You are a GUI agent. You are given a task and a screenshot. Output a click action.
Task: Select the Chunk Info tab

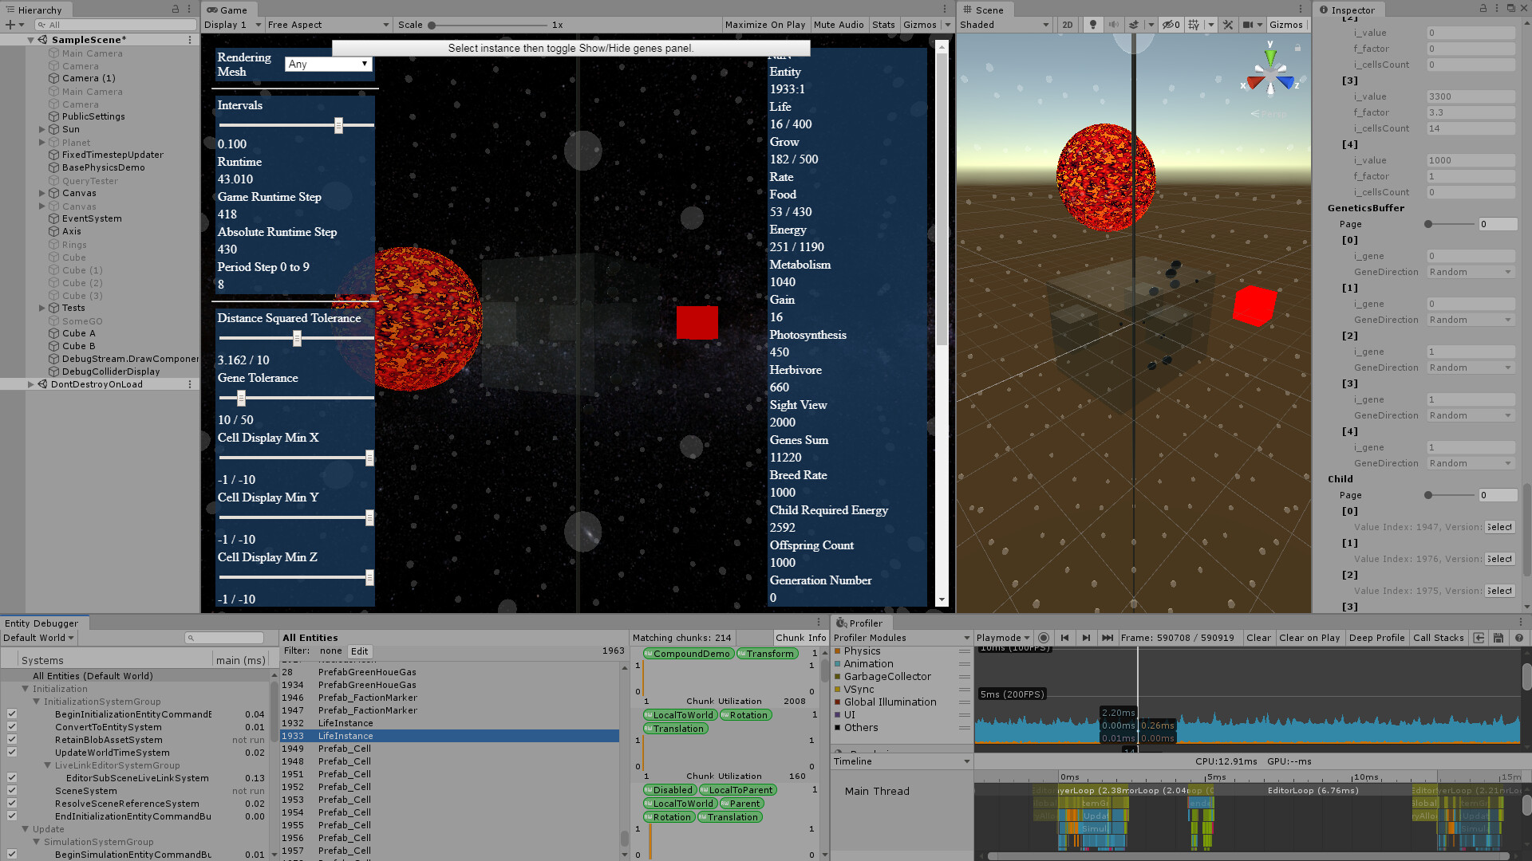point(800,638)
